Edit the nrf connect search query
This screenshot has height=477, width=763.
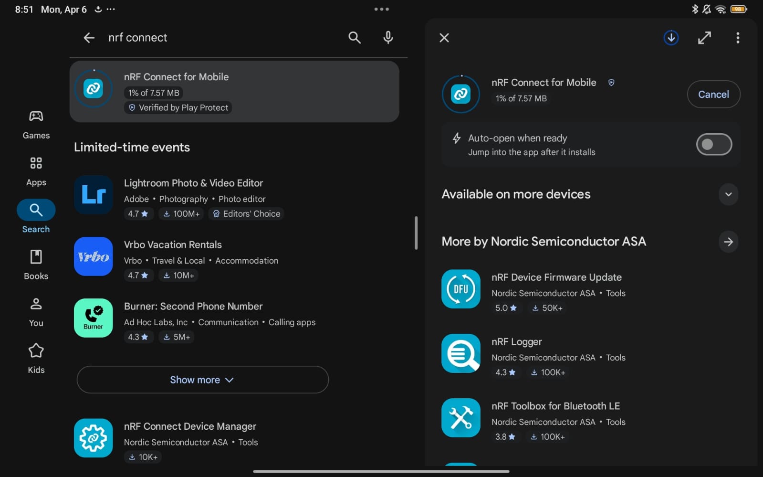pyautogui.click(x=137, y=38)
